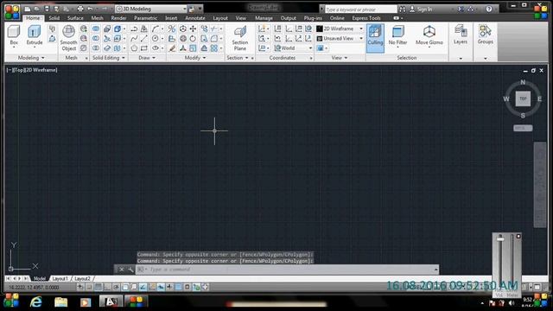Image resolution: width=553 pixels, height=311 pixels.
Task: Click the [2D Wireframe] viewport control label
Action: click(41, 70)
